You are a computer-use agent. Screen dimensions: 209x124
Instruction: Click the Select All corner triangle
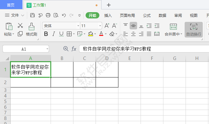pyautogui.click(x=7, y=58)
